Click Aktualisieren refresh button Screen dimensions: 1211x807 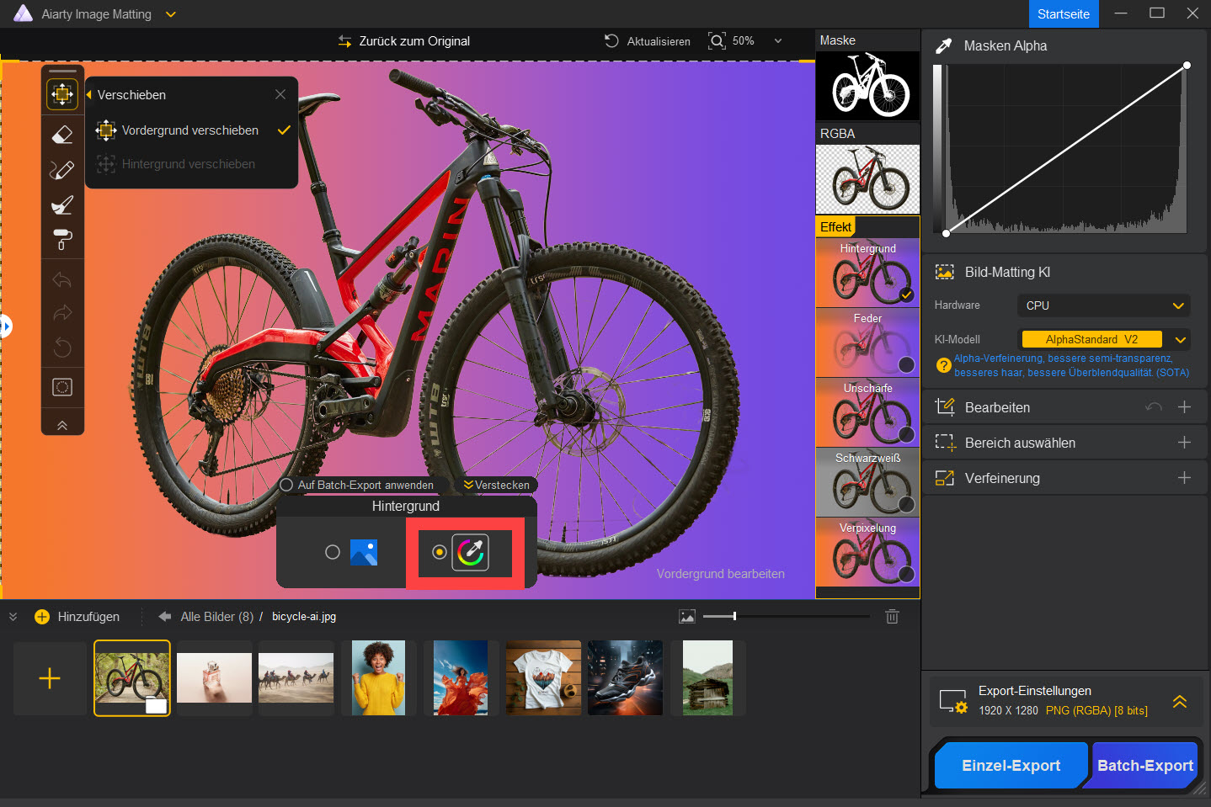coord(647,41)
